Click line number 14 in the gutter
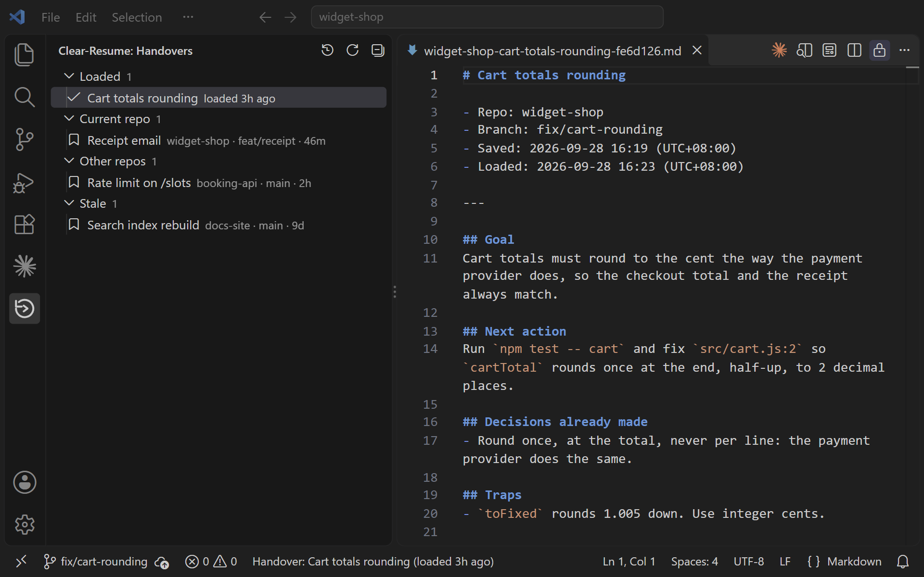 pos(430,349)
